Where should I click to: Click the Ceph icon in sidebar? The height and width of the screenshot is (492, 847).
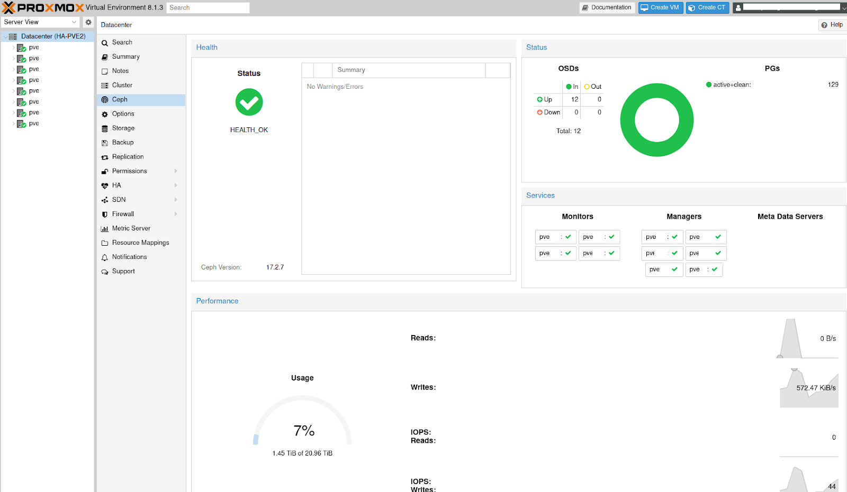(x=105, y=100)
